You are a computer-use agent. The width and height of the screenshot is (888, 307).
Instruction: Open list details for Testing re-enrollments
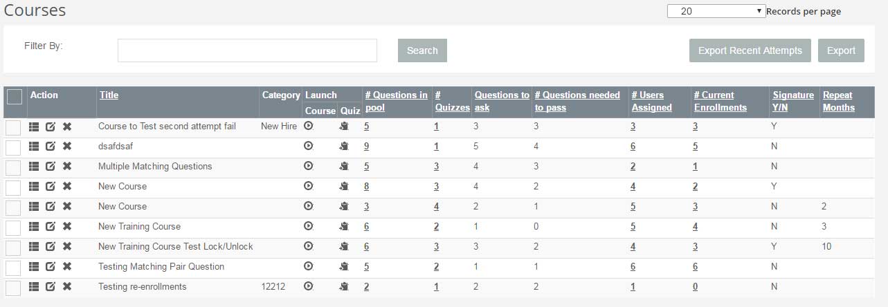pyautogui.click(x=34, y=287)
